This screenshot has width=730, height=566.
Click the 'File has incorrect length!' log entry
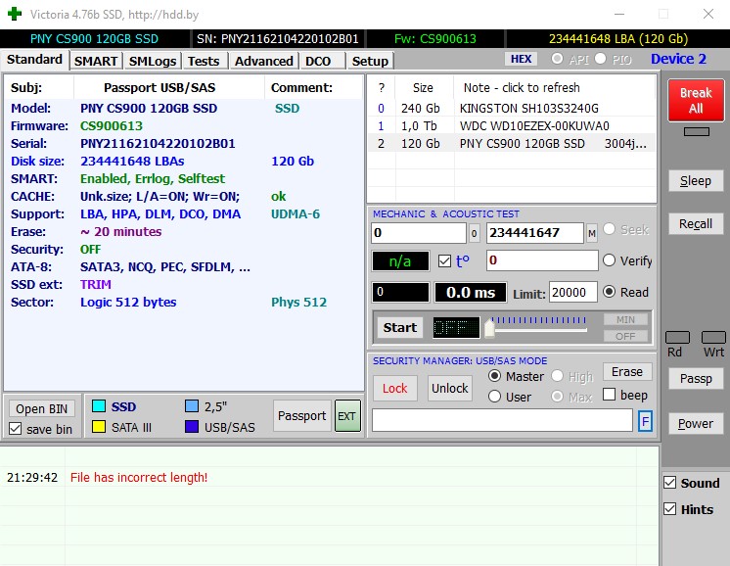click(139, 478)
